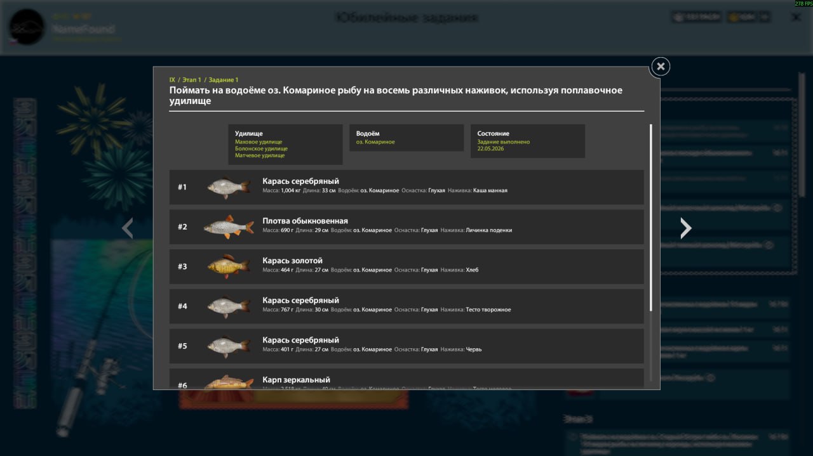Image resolution: width=813 pixels, height=456 pixels.
Task: Close the task details dialog with the round X
Action: coord(661,67)
